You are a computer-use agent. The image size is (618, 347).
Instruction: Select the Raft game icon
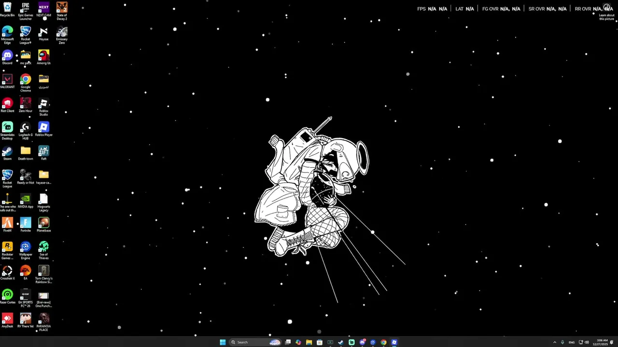point(43,153)
